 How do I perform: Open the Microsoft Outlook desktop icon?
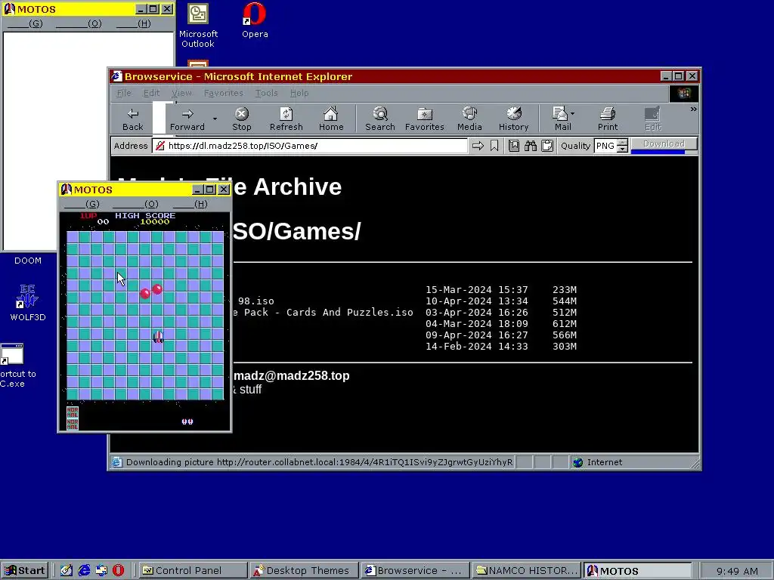pos(198,25)
